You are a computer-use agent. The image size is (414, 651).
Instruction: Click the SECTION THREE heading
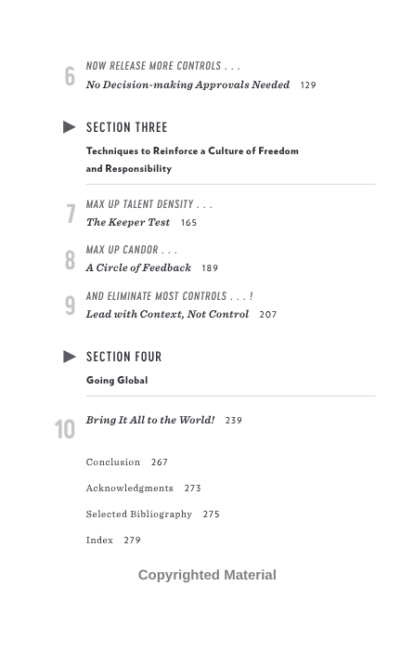pos(126,127)
